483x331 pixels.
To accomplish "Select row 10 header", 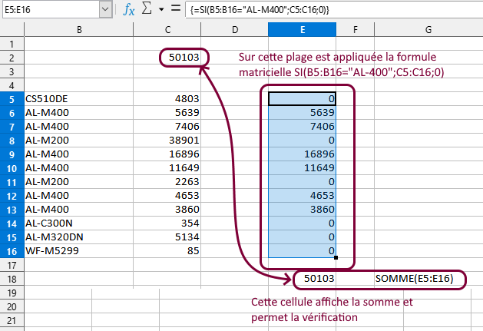I will [12, 168].
